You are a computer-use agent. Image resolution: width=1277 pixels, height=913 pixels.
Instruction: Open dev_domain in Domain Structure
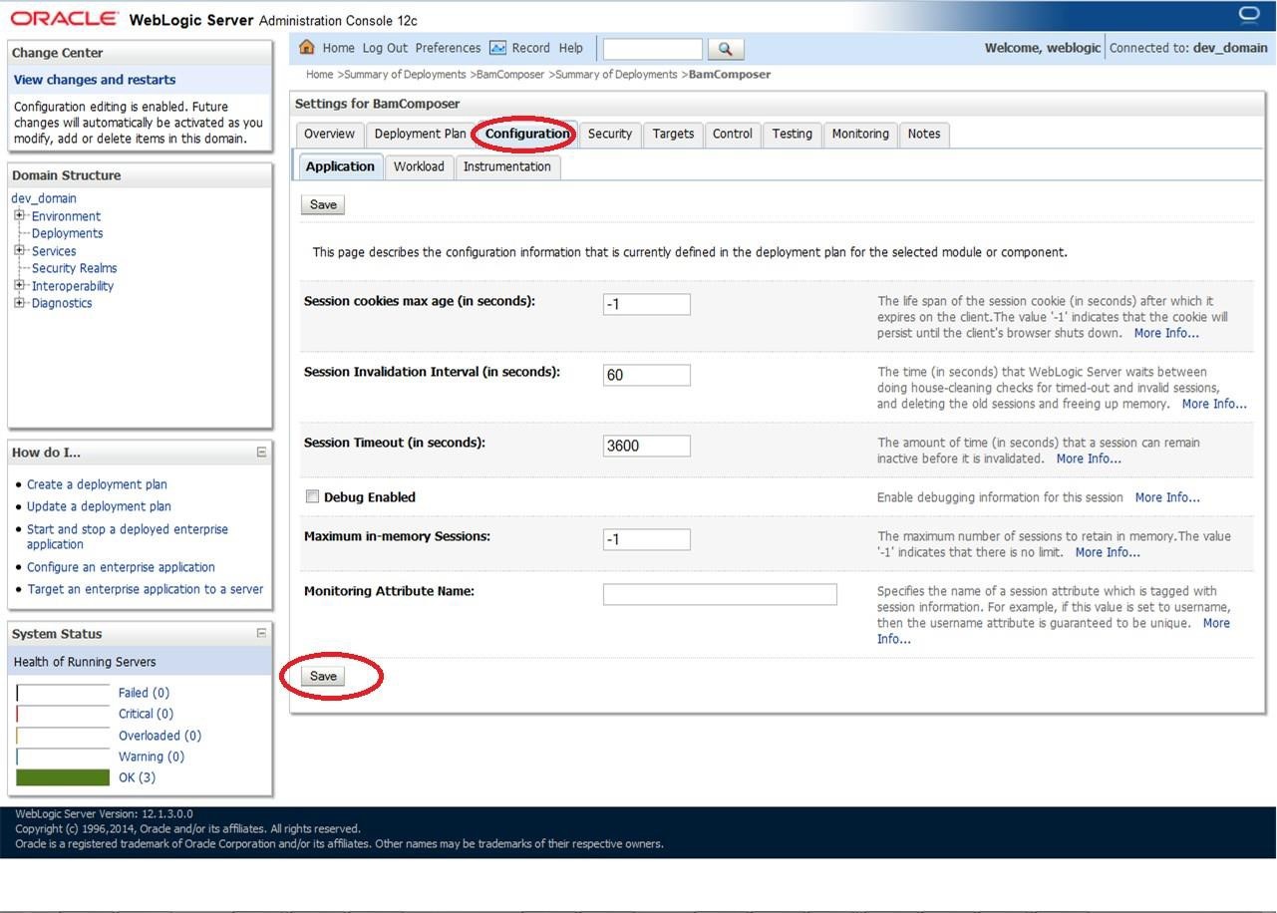[44, 198]
